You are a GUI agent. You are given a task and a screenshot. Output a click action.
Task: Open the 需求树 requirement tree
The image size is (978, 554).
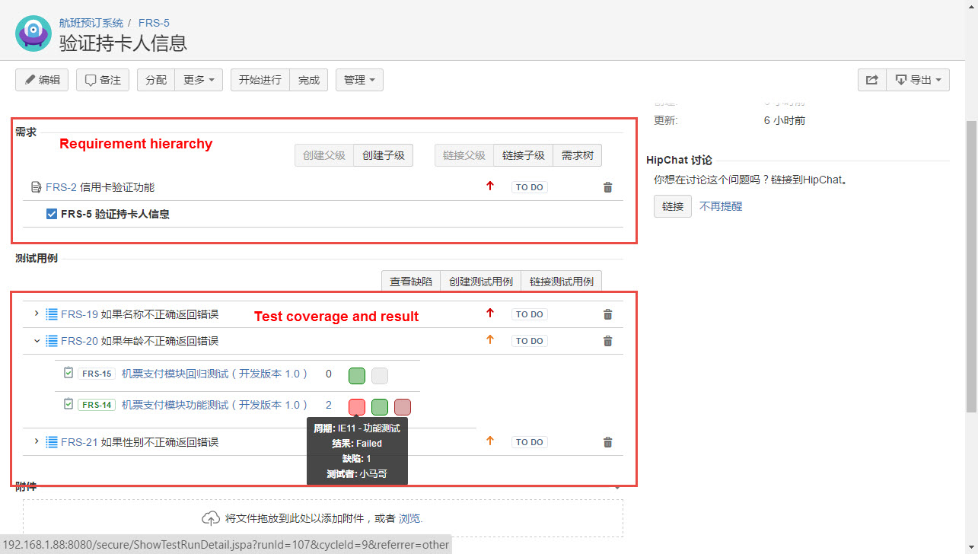tap(578, 155)
